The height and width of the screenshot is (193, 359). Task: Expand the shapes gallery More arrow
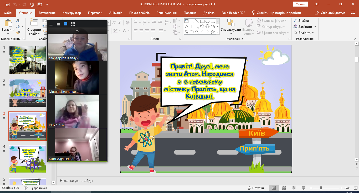pos(218,32)
